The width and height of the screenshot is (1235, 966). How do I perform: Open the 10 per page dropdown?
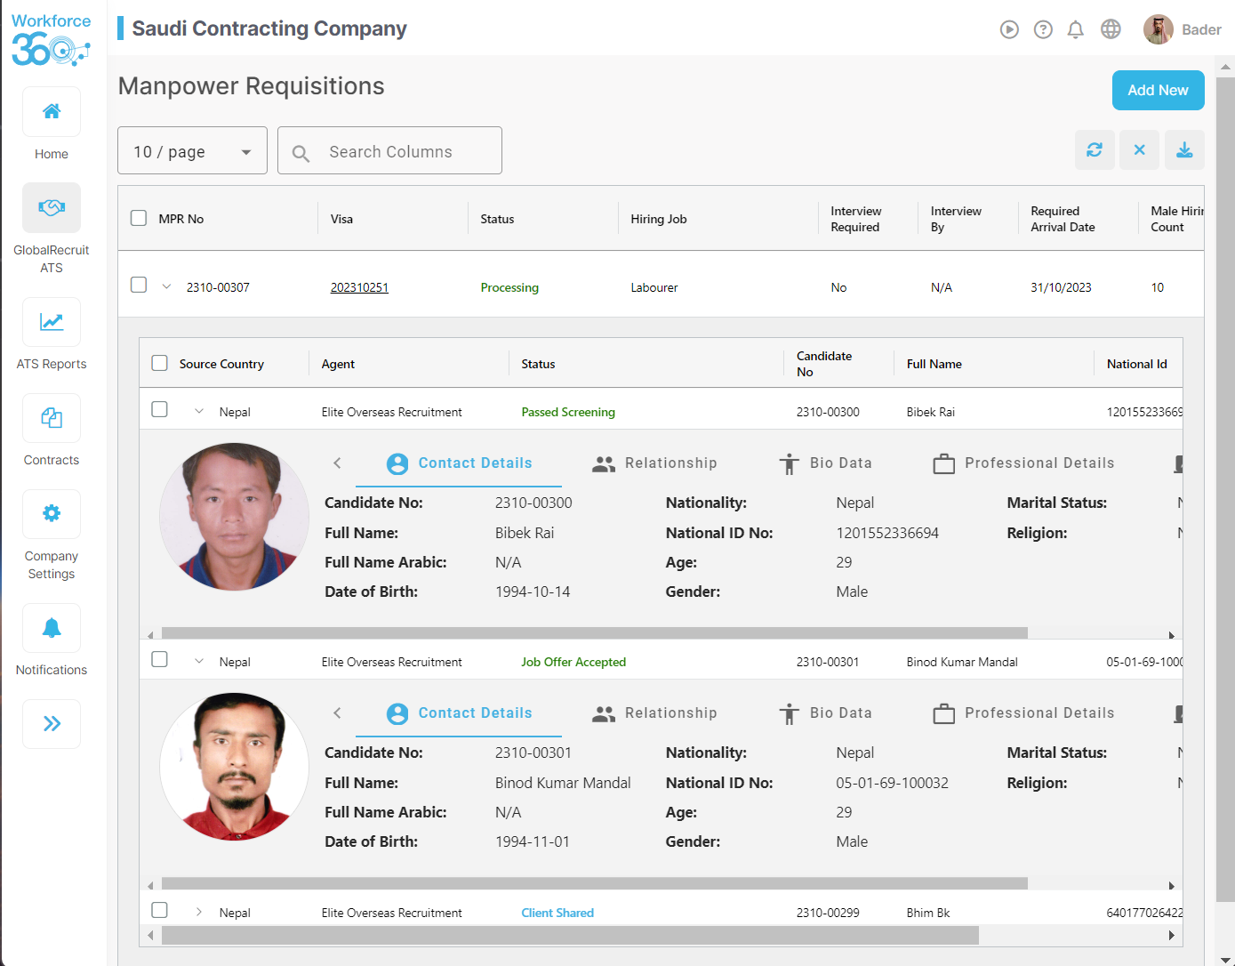coord(191,150)
